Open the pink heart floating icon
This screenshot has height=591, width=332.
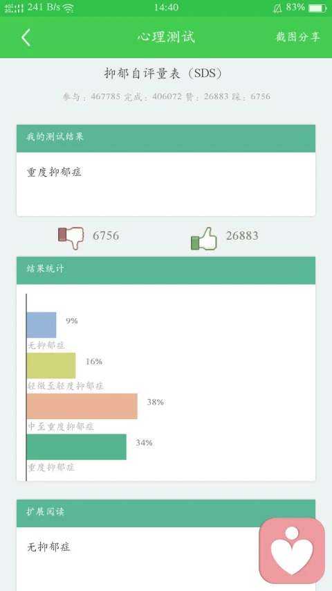[292, 551]
